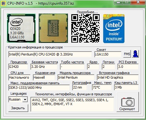Click the Intel Pentium model field
The width and height of the screenshot is (146, 120).
click(x=76, y=77)
